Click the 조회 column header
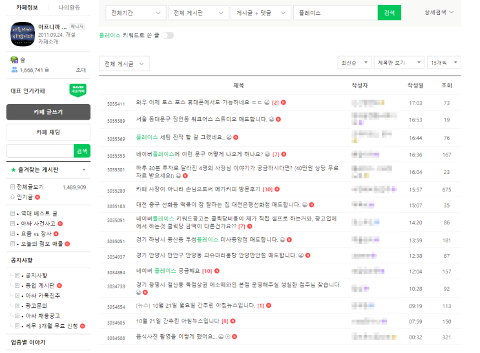Viewport: 480px width, 353px height. (446, 85)
